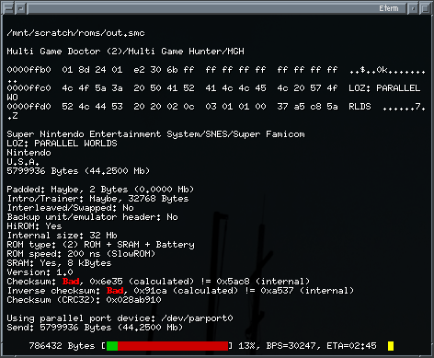Click the 'Backup unit/emulator header: No' line

(x=92, y=217)
